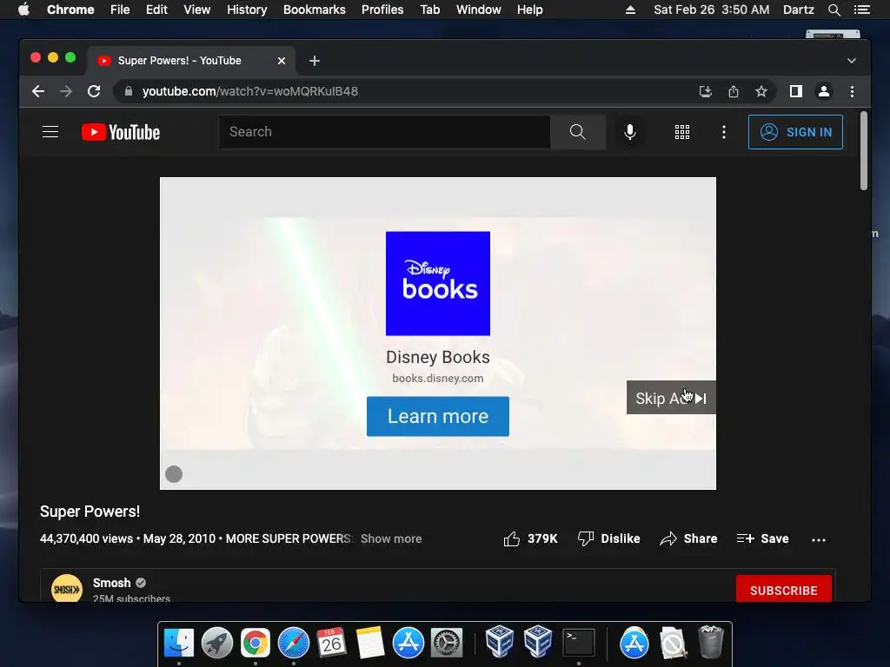The width and height of the screenshot is (890, 667).
Task: Open System Preferences from the Dock
Action: tap(447, 643)
